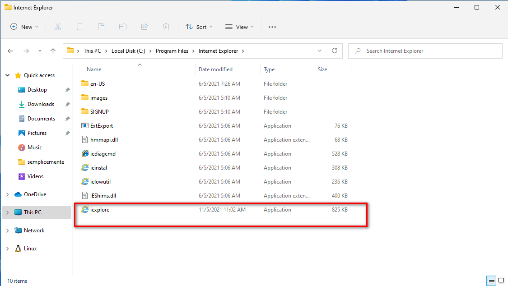This screenshot has height=286, width=508.
Task: Click the Delete trash icon
Action: [x=166, y=27]
